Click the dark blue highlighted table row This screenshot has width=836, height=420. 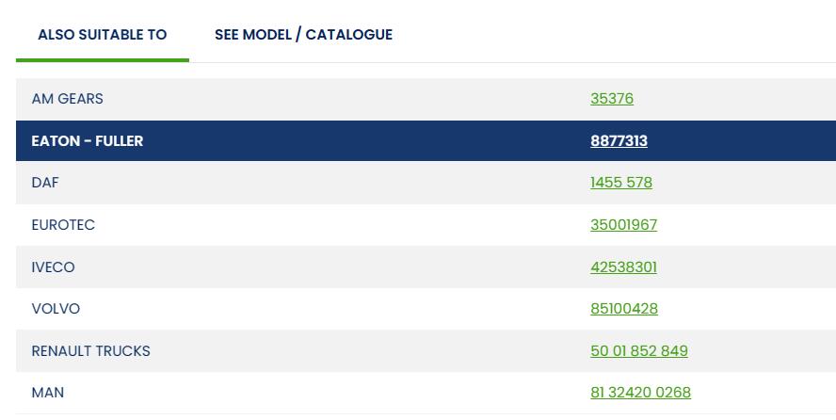377,141
